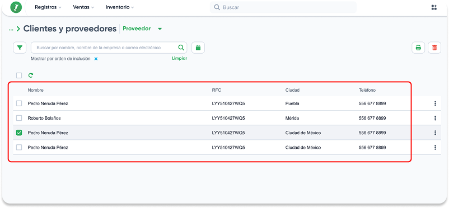Check the last Pedro Neruda Pérez row

click(x=19, y=148)
